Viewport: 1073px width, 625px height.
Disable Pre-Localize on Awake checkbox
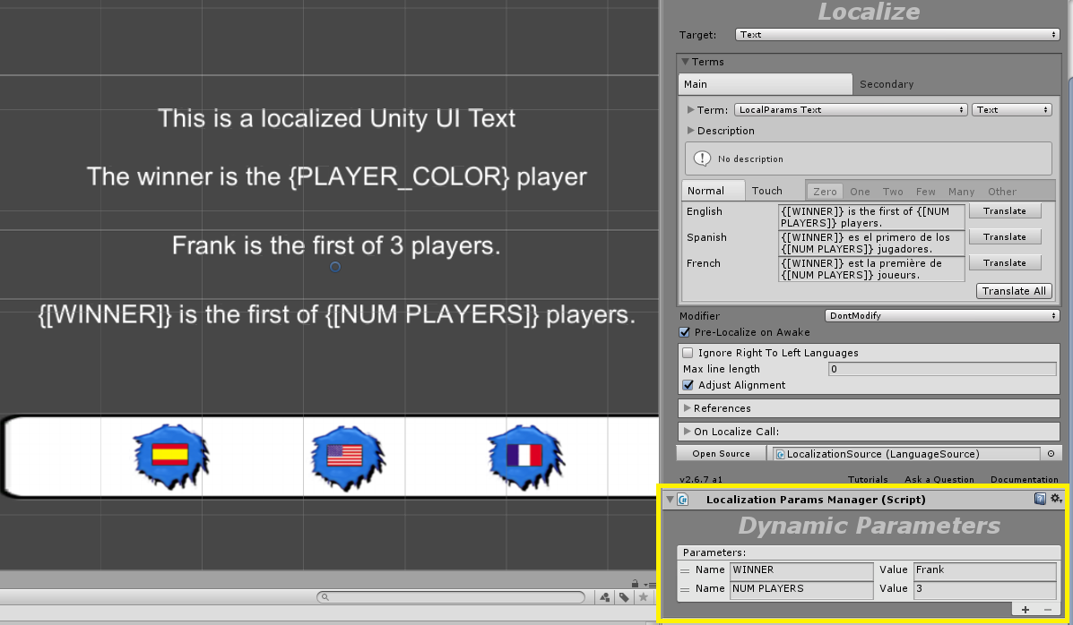tap(686, 332)
